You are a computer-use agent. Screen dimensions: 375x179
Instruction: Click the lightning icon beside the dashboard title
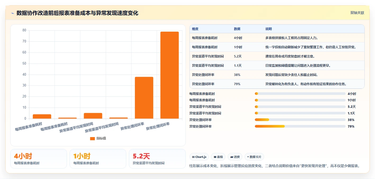12,13
